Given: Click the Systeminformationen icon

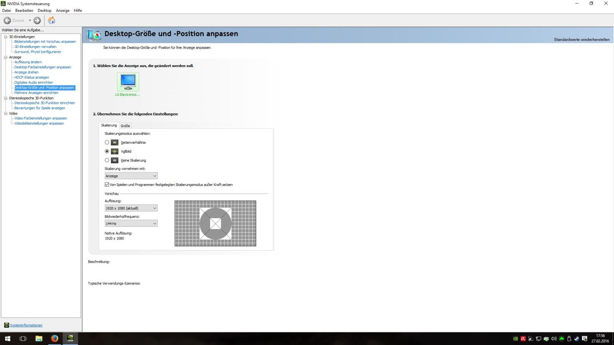Looking at the screenshot, I should coord(6,325).
